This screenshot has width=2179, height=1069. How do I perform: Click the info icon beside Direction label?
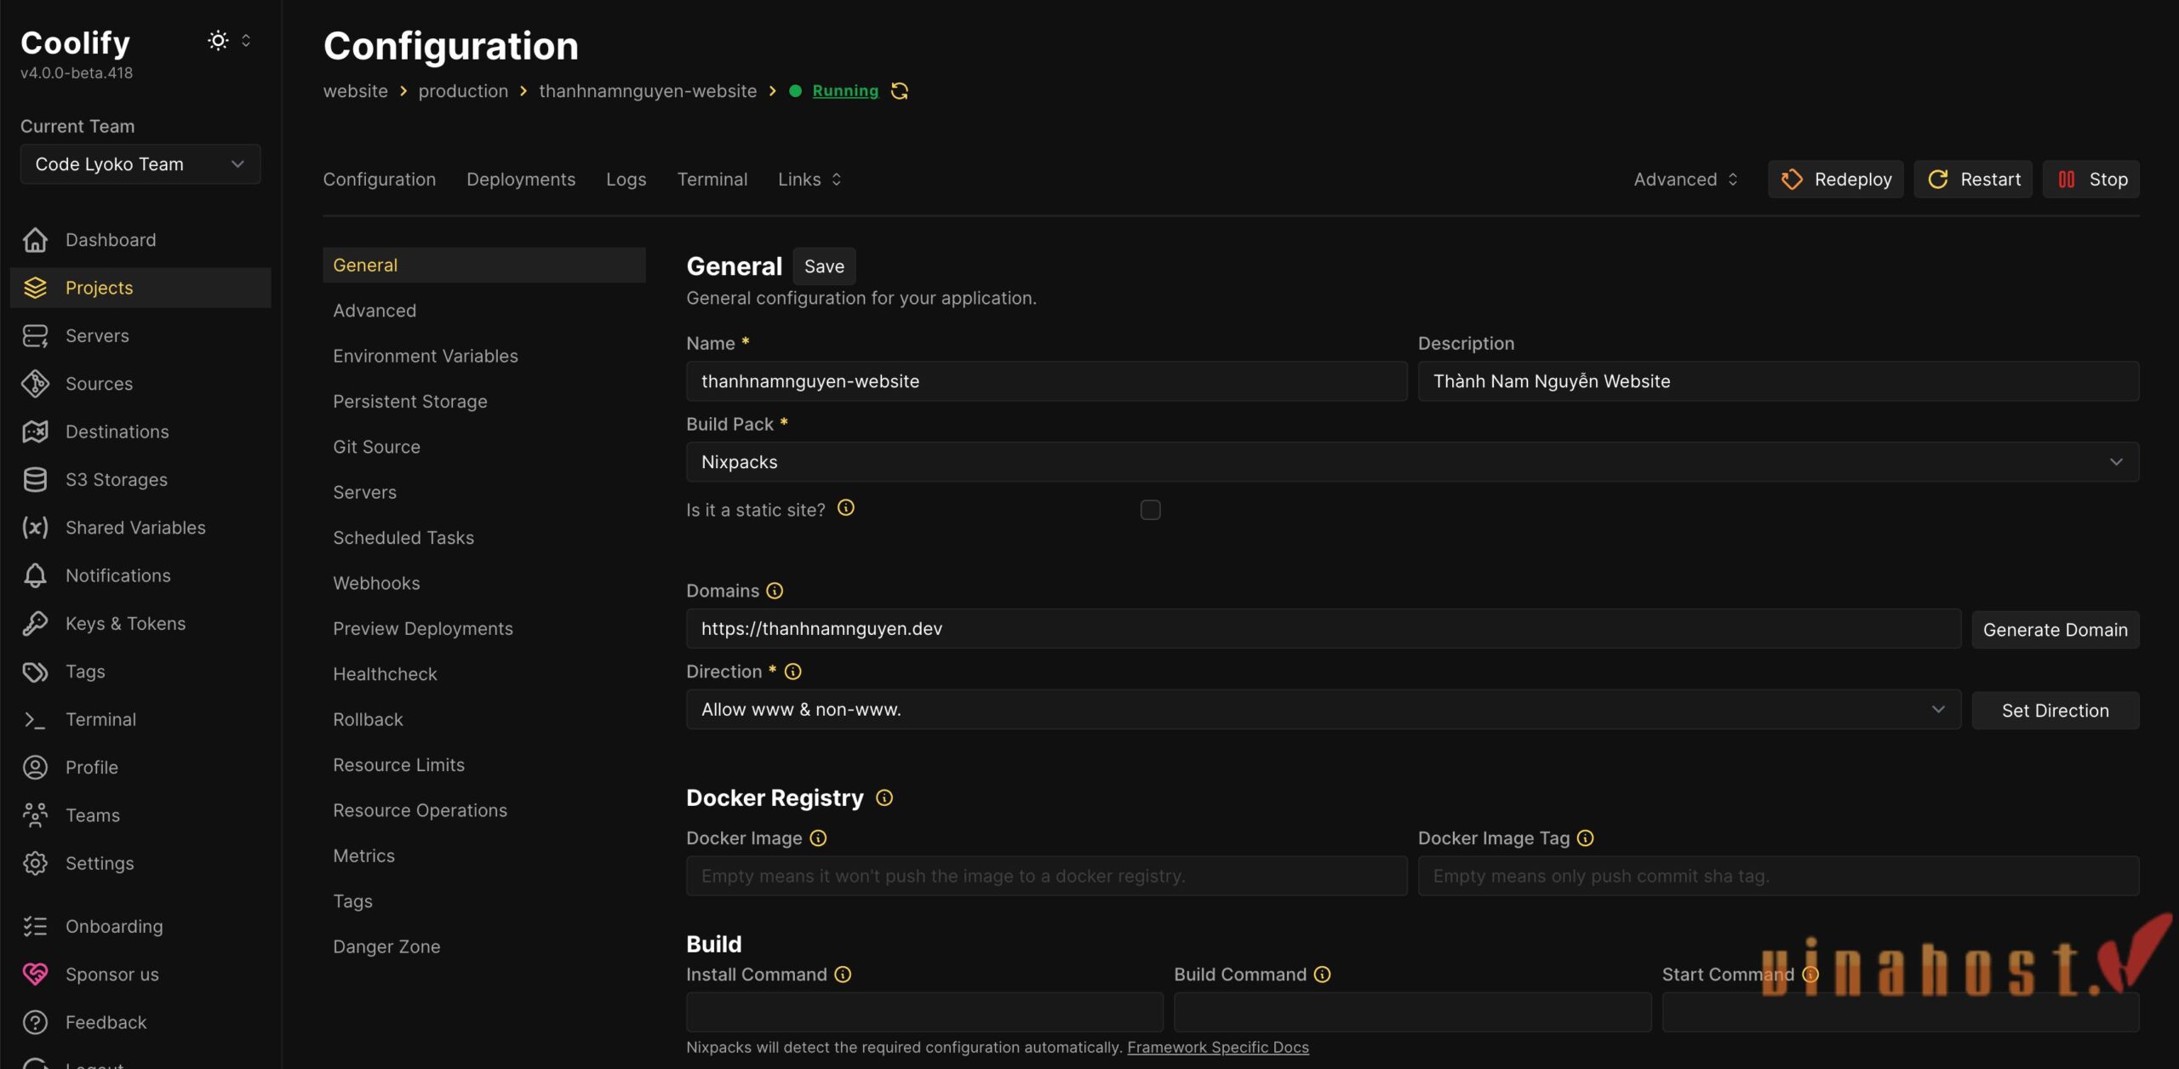tap(792, 672)
